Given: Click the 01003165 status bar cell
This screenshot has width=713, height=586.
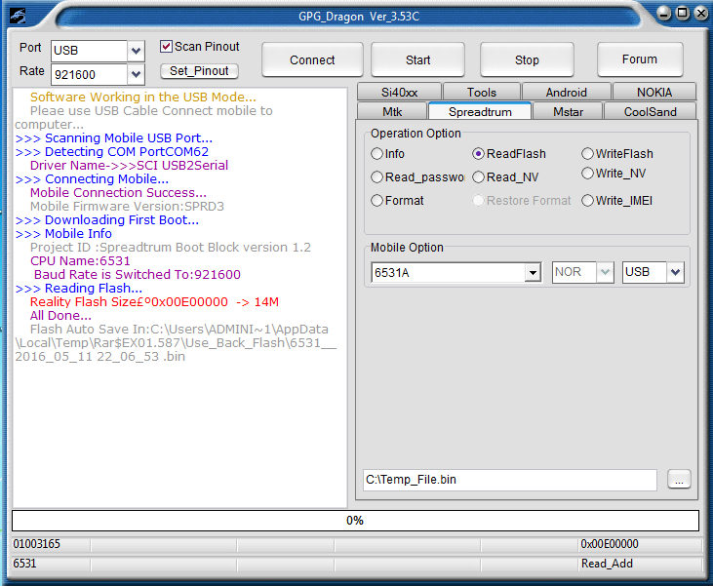Looking at the screenshot, I should coord(51,544).
